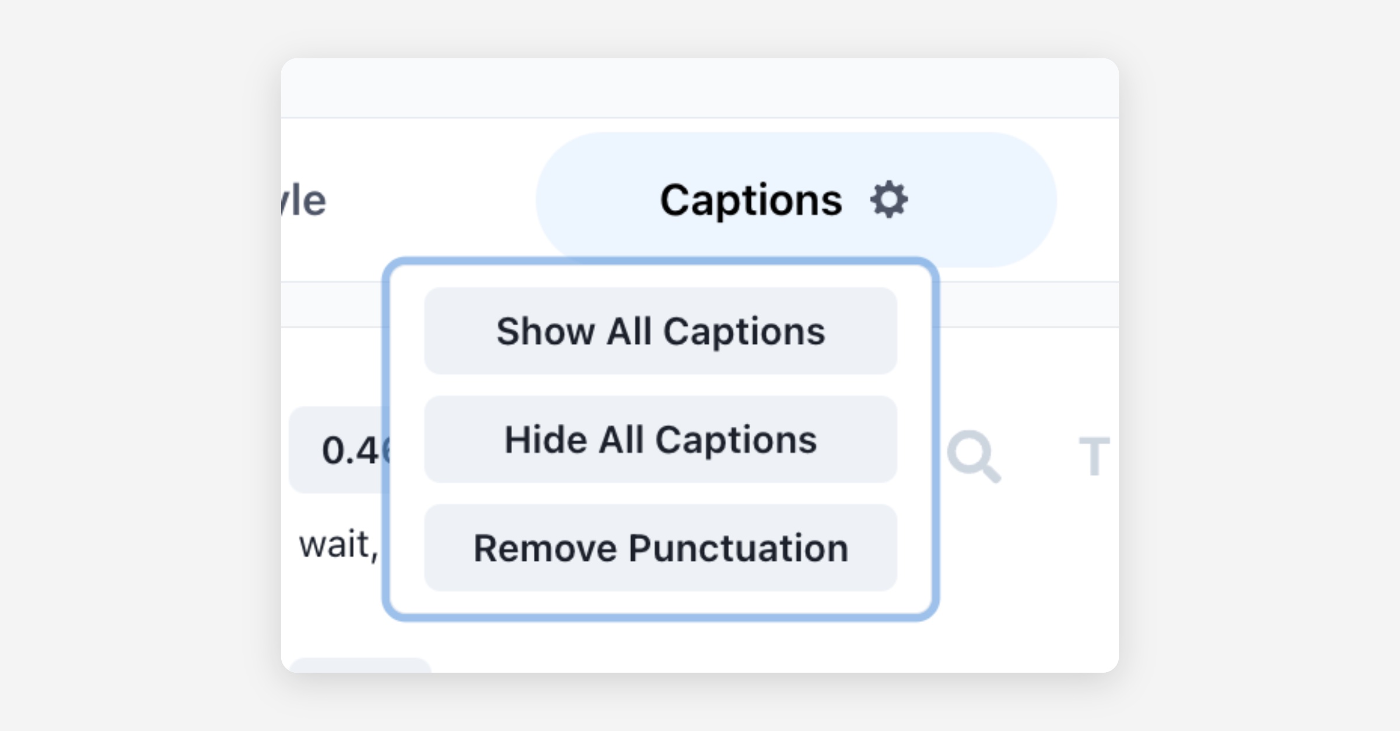
Task: Click the partially visible chip below "wait,"
Action: tap(359, 665)
